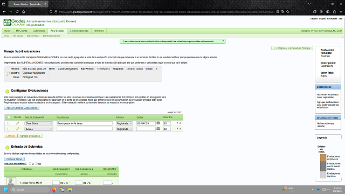The width and height of the screenshot is (345, 194).
Task: Open Windows Start menu
Action: [6, 190]
